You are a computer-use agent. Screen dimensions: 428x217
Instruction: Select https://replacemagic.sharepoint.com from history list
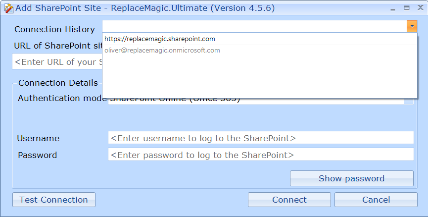(x=160, y=39)
